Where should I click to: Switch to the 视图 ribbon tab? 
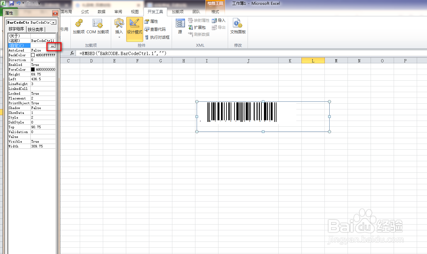coord(135,12)
